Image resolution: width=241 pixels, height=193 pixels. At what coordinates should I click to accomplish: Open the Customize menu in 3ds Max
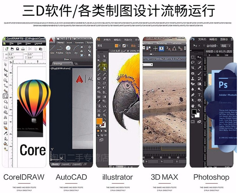(x=176, y=43)
